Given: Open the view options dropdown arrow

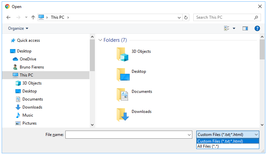Looking at the screenshot, I should tap(234, 28).
